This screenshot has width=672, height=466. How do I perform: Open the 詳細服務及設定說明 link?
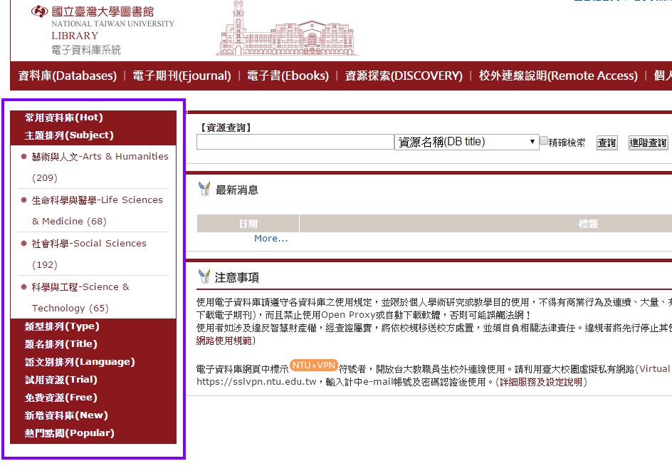(541, 382)
